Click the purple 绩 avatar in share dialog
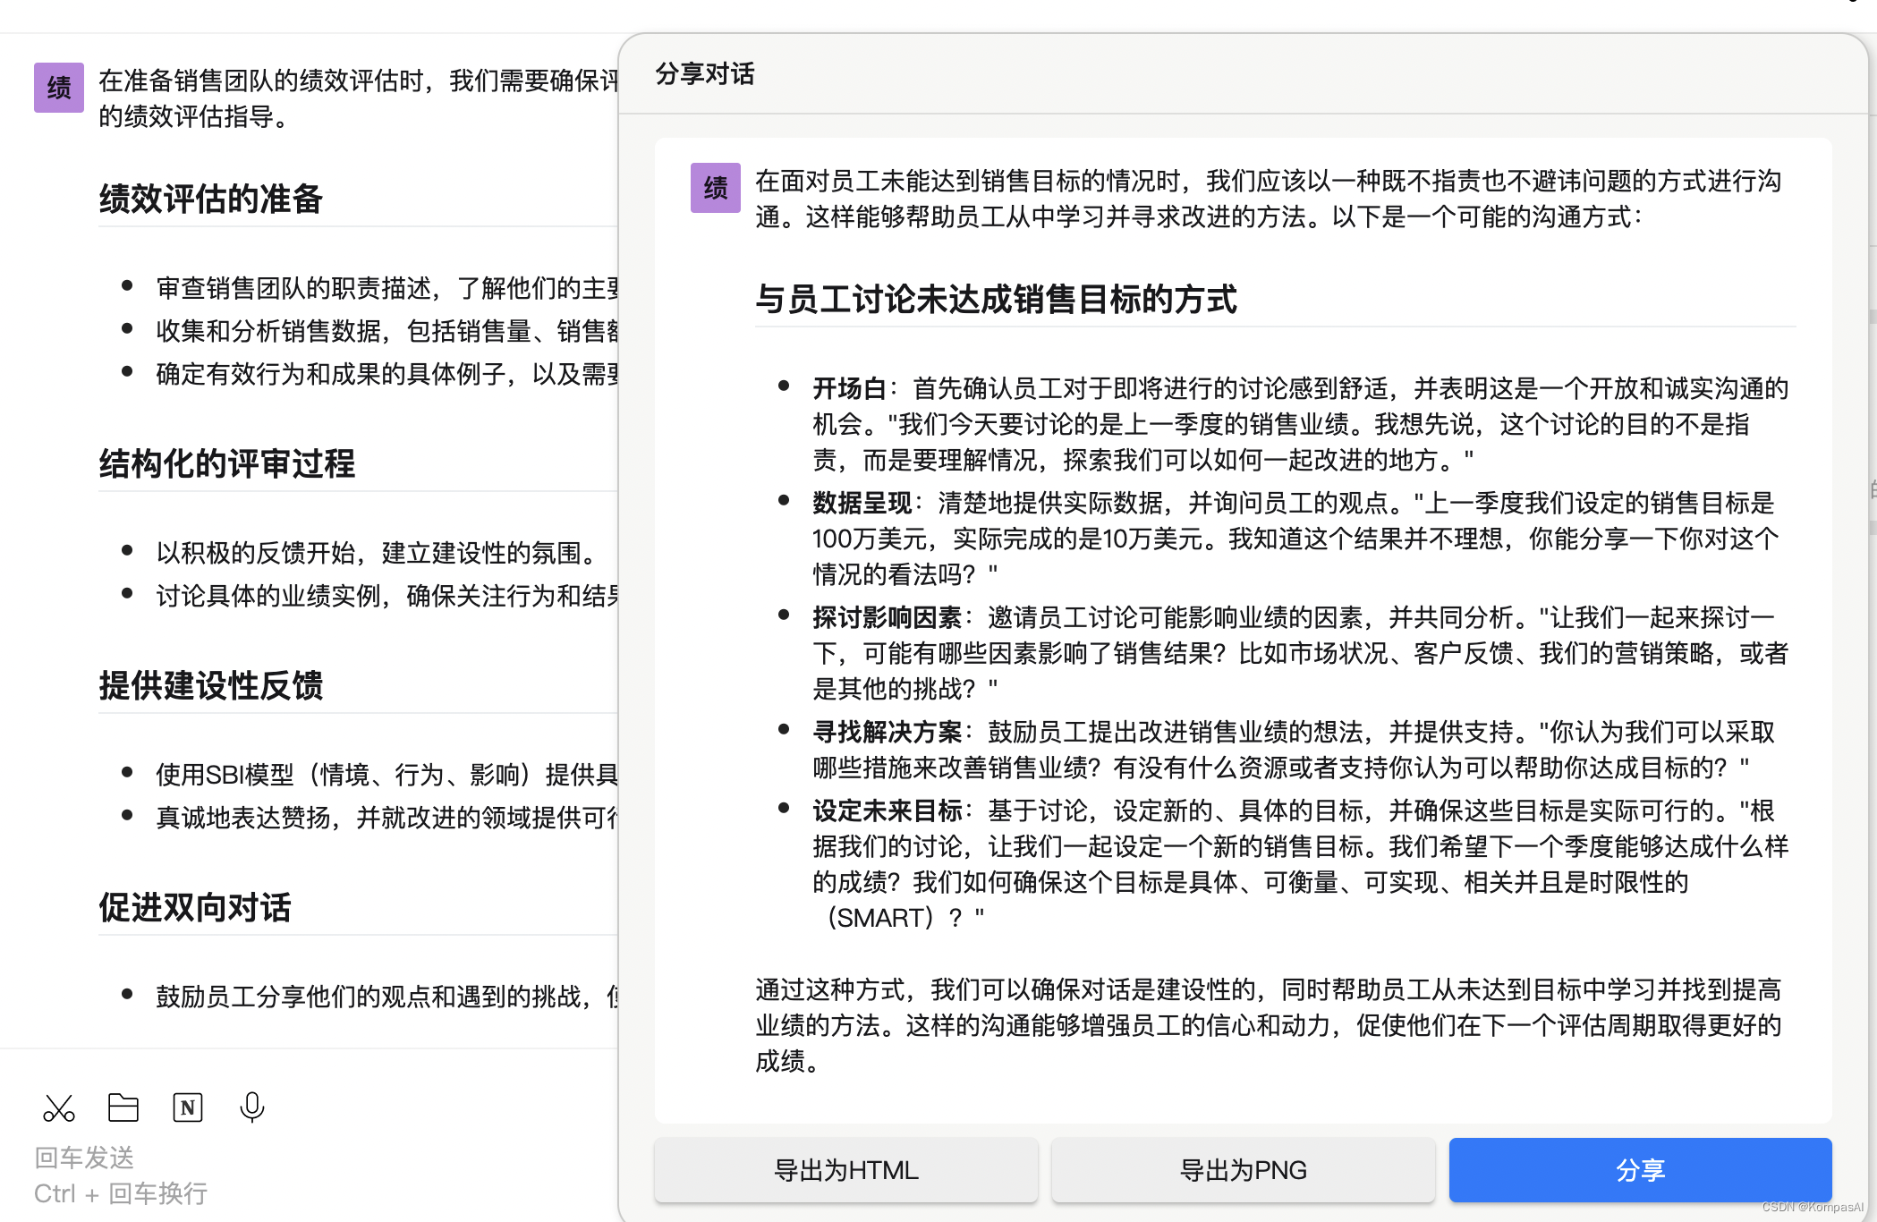The width and height of the screenshot is (1877, 1222). (x=716, y=188)
